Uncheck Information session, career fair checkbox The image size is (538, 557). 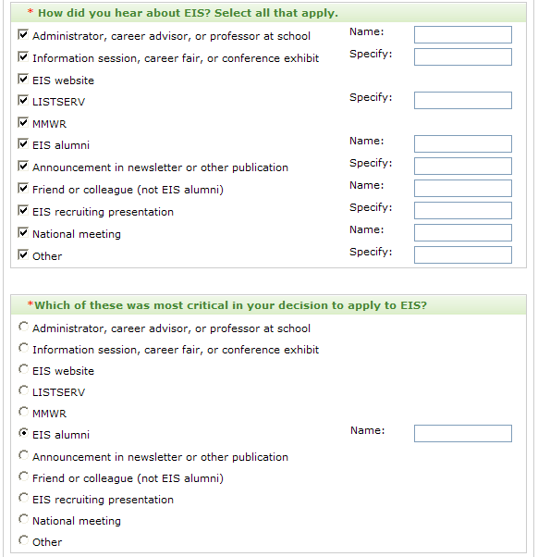(23, 56)
